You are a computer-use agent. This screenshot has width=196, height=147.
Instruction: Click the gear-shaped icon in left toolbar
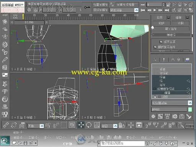pyautogui.click(x=5, y=44)
